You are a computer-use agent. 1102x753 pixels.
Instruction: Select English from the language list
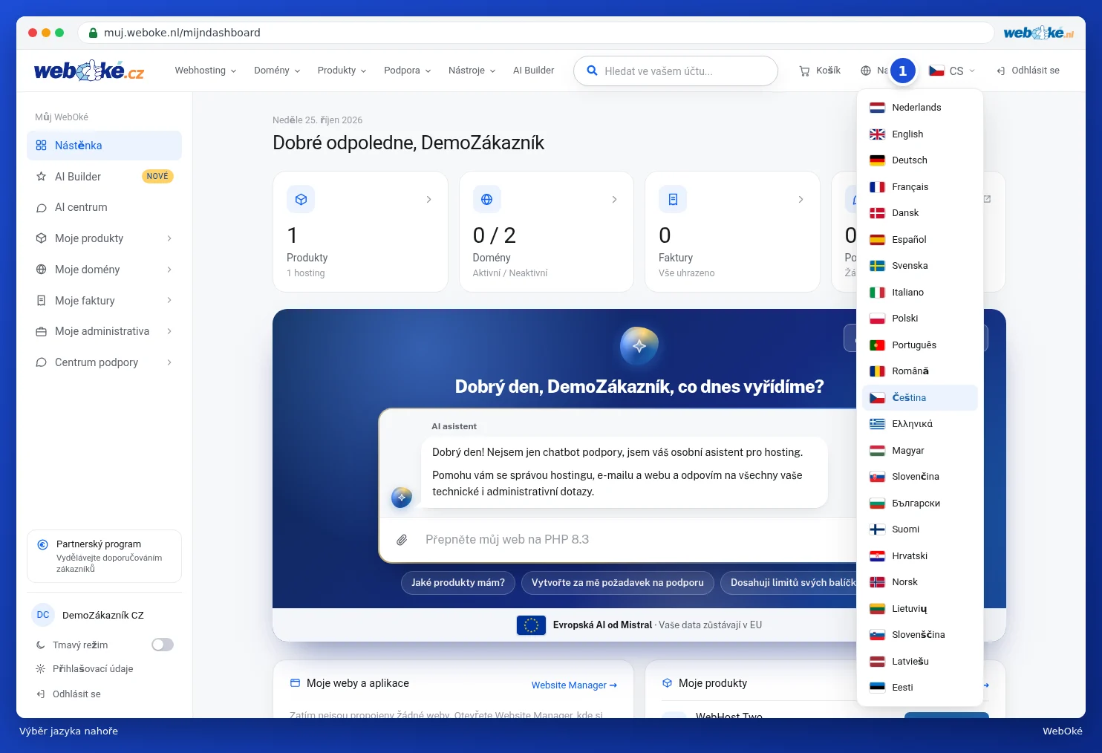(920, 134)
